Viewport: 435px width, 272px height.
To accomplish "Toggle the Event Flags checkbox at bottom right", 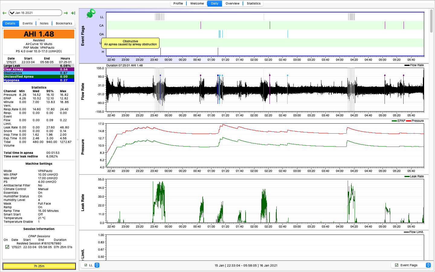I will pyautogui.click(x=397, y=265).
